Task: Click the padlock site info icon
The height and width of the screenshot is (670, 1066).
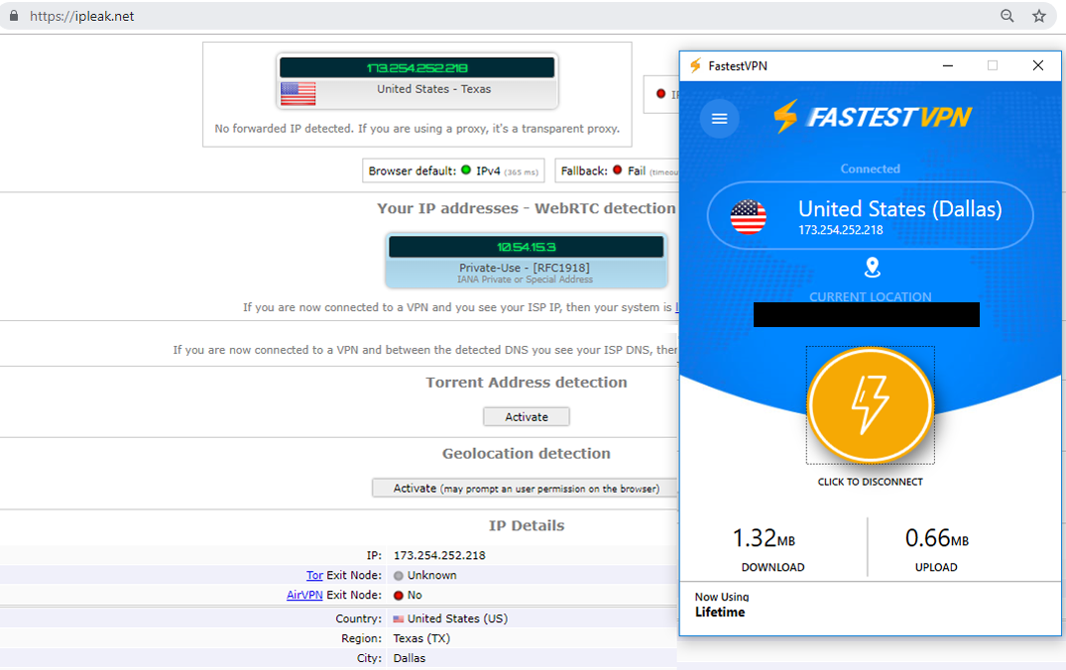Action: [x=14, y=16]
